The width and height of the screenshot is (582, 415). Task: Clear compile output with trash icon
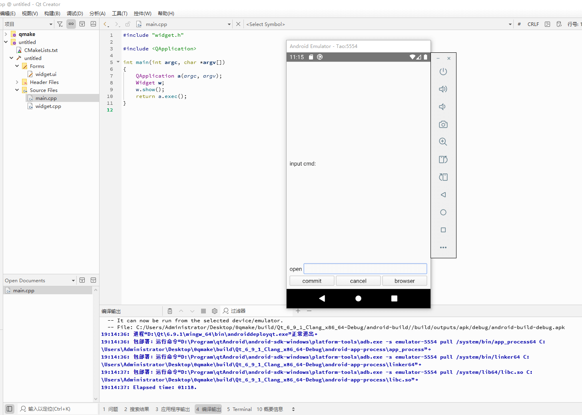(x=170, y=311)
